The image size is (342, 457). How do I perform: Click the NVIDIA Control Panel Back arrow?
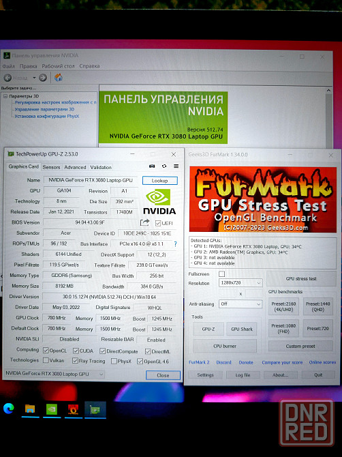point(8,78)
